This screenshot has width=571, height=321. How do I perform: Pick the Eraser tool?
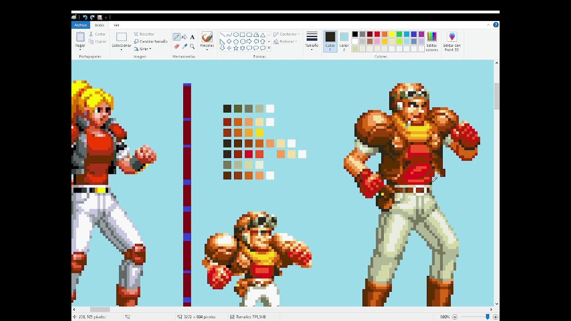(x=177, y=46)
